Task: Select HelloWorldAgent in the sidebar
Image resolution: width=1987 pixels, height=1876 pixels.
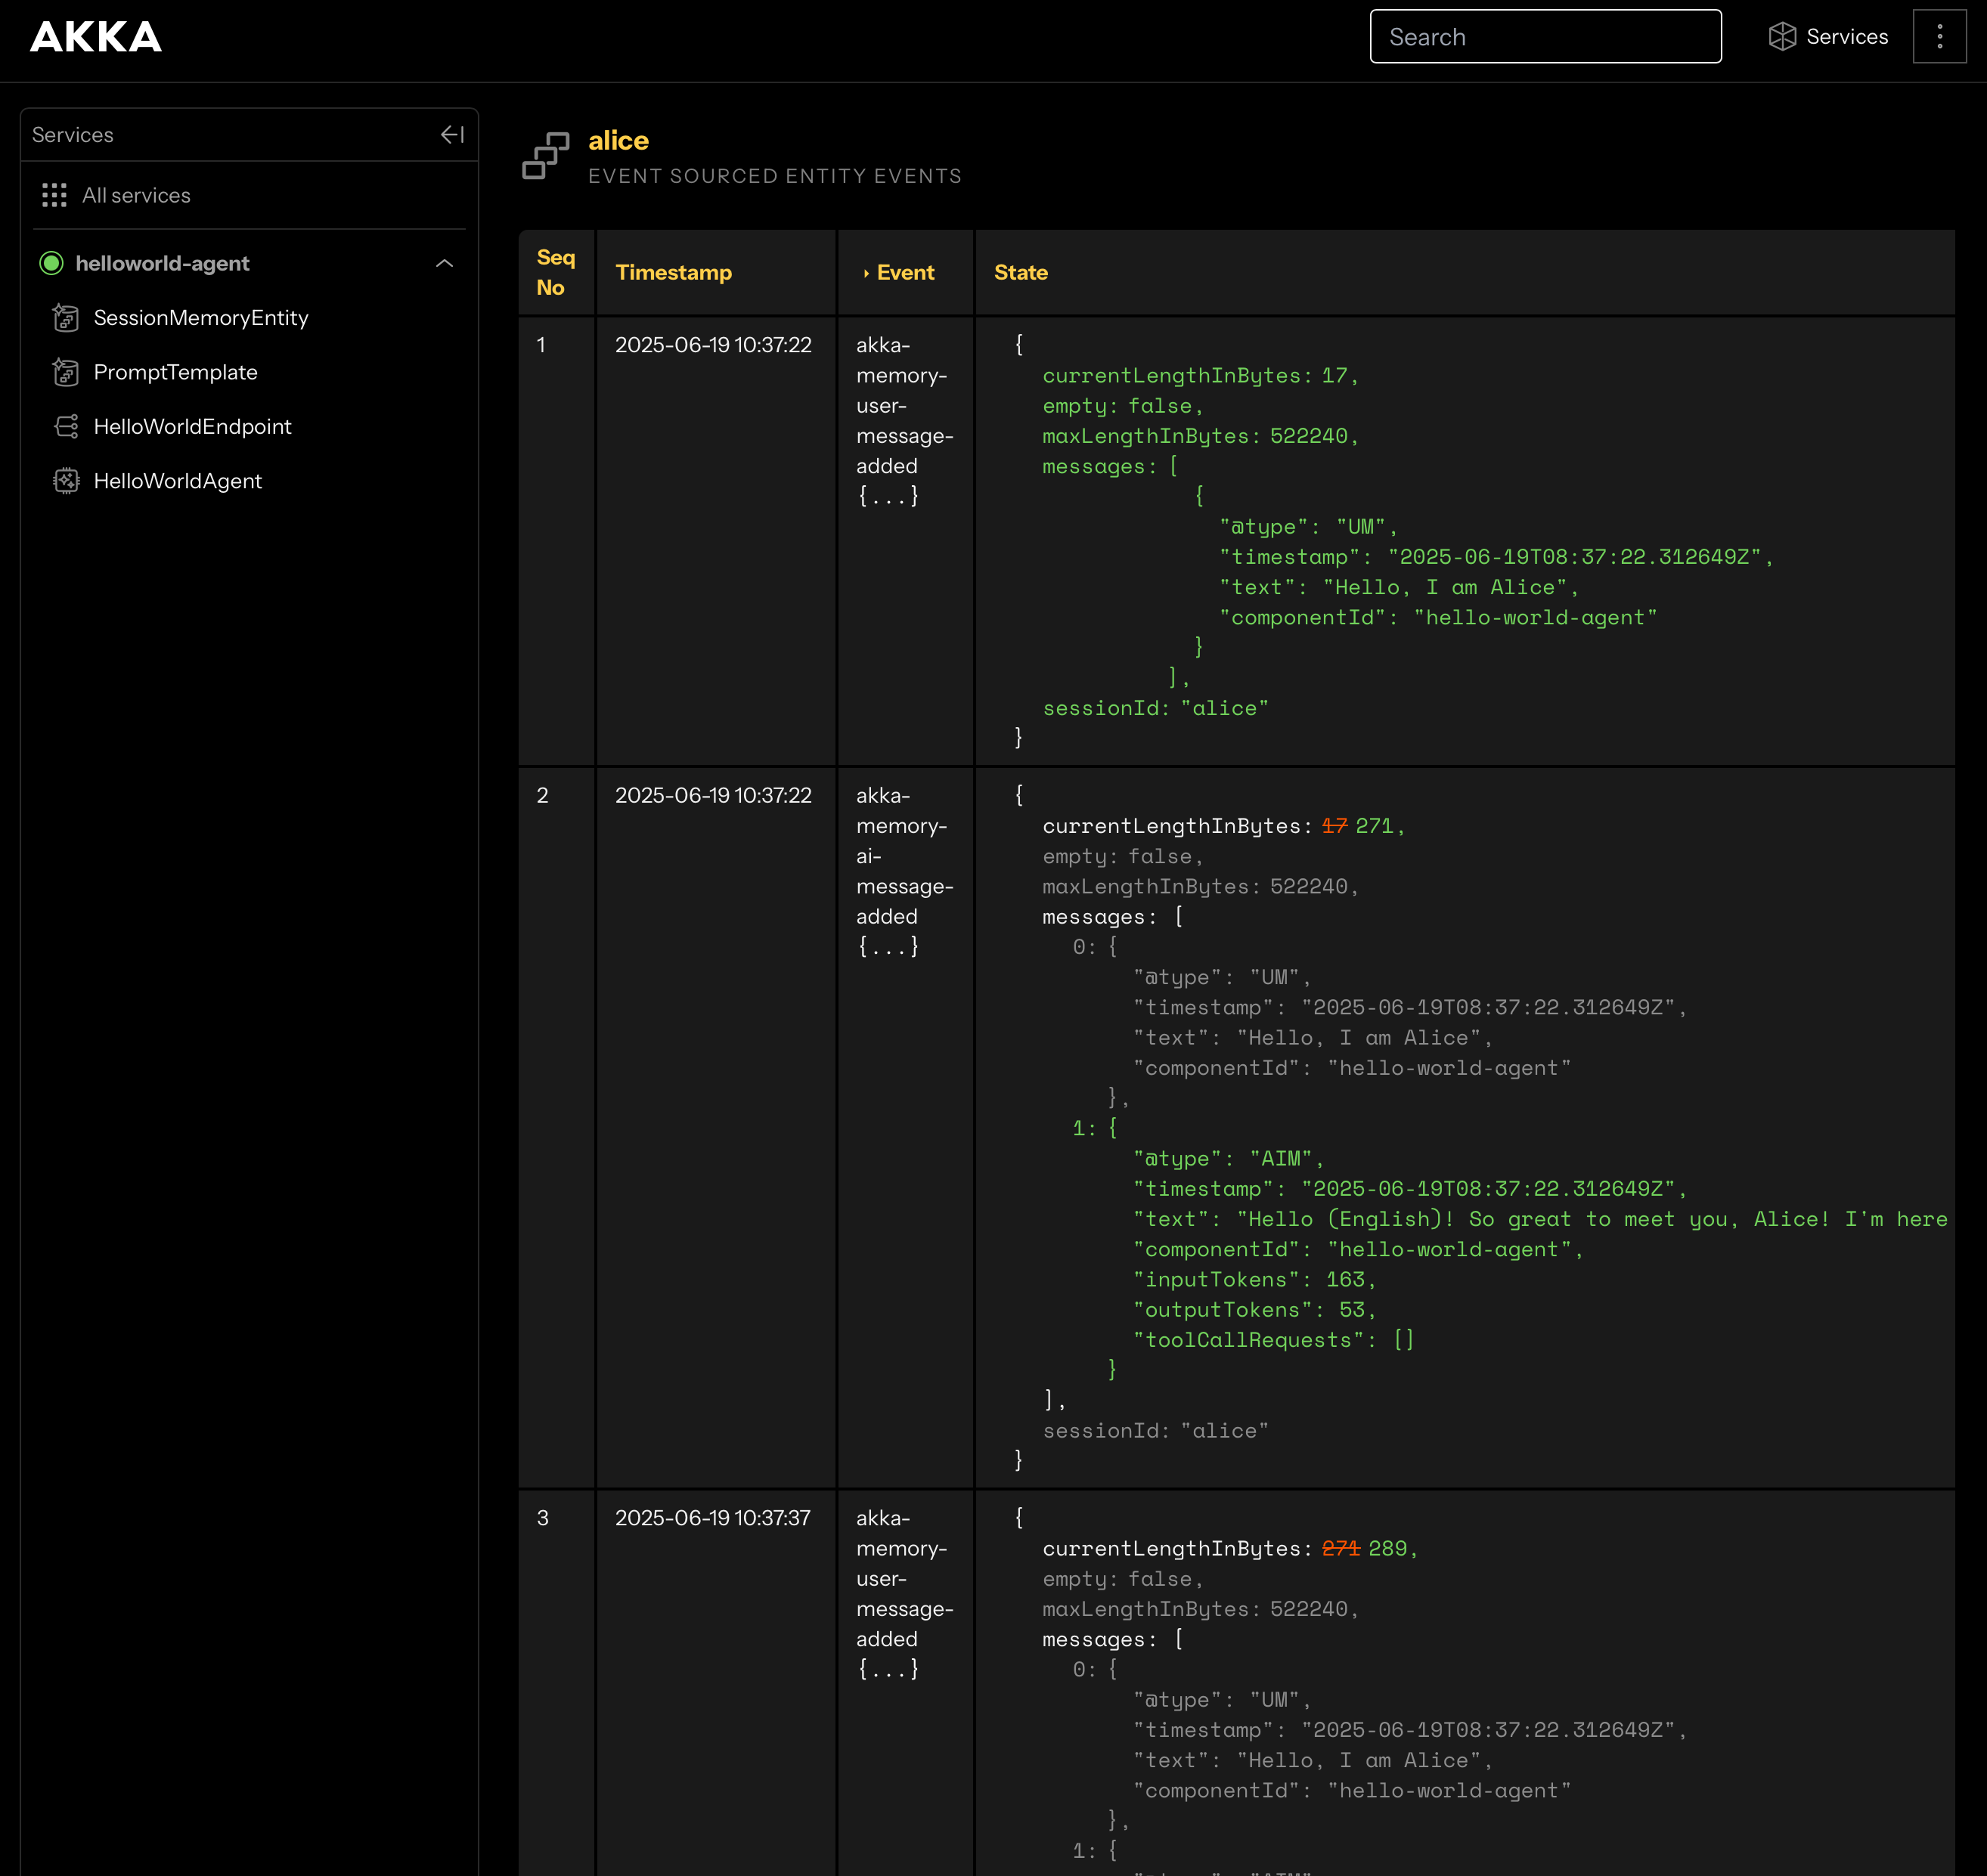Action: pyautogui.click(x=177, y=481)
